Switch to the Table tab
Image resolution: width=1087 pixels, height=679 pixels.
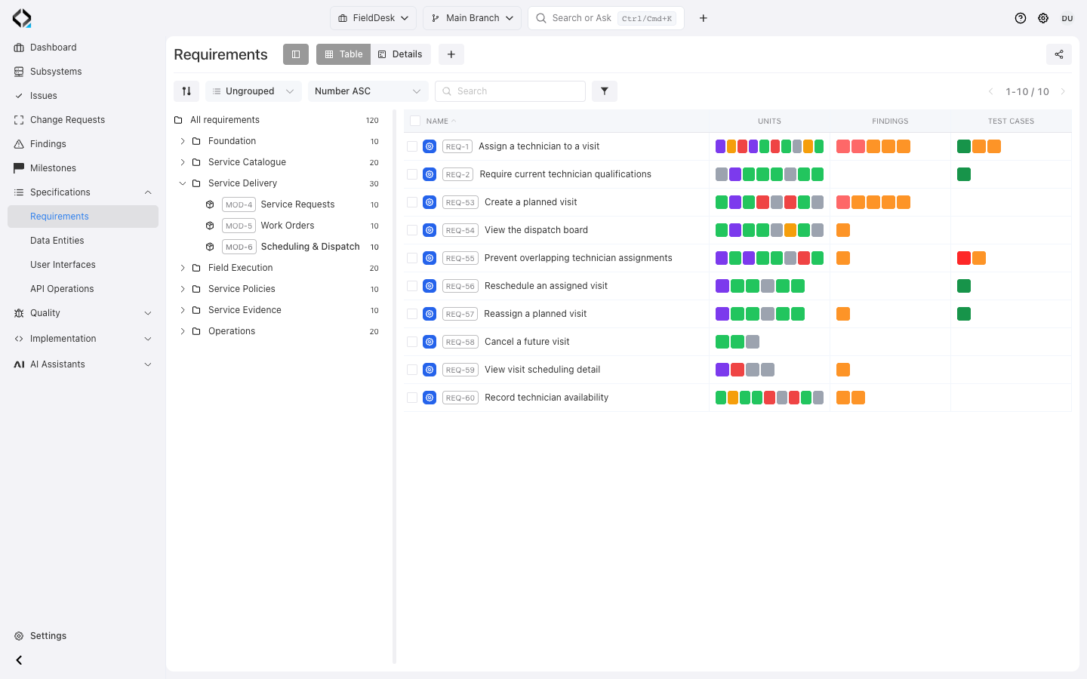click(343, 54)
